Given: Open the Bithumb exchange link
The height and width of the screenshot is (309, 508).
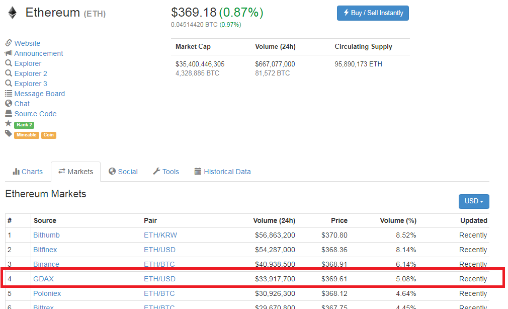Looking at the screenshot, I should pyautogui.click(x=46, y=235).
